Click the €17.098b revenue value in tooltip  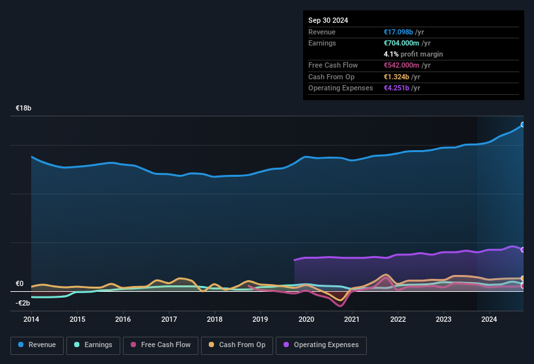[x=403, y=32]
